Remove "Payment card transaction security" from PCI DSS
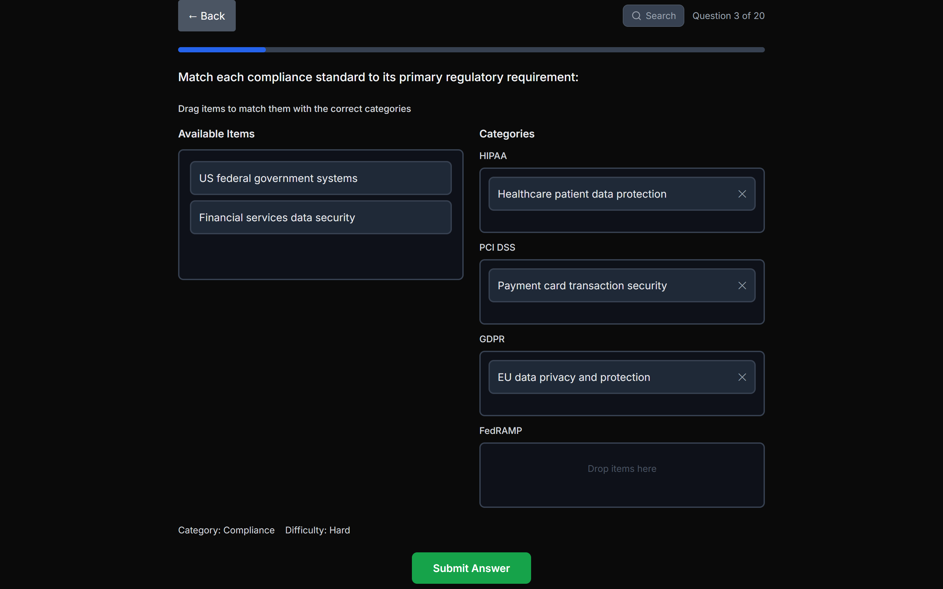 (x=742, y=285)
